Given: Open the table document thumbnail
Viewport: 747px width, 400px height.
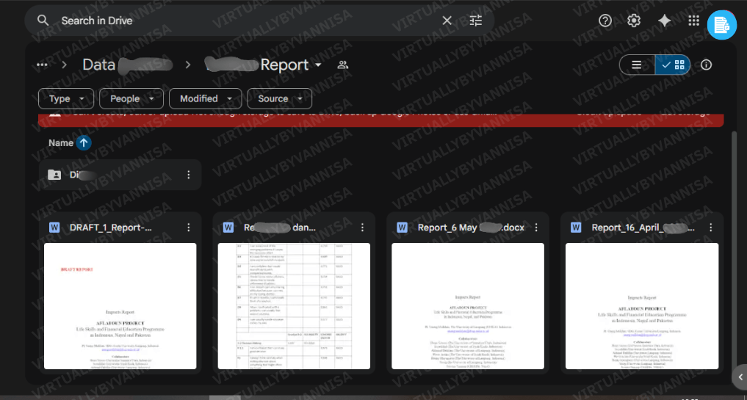Looking at the screenshot, I should tap(294, 306).
